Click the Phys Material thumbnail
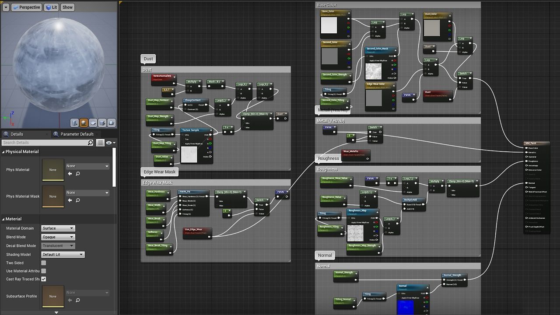 (53, 170)
